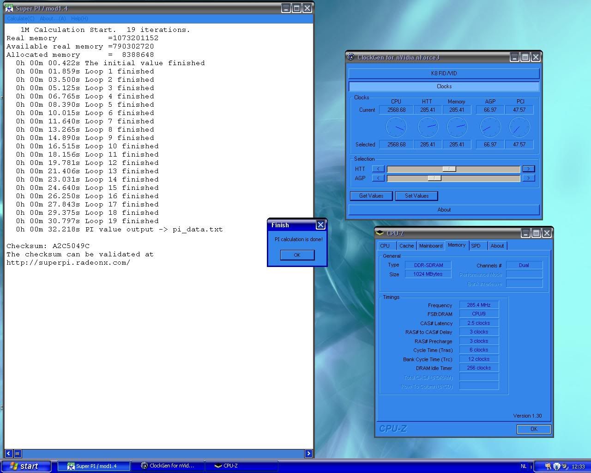Activate the ClockGen taskbar button
The image size is (591, 473).
[167, 466]
